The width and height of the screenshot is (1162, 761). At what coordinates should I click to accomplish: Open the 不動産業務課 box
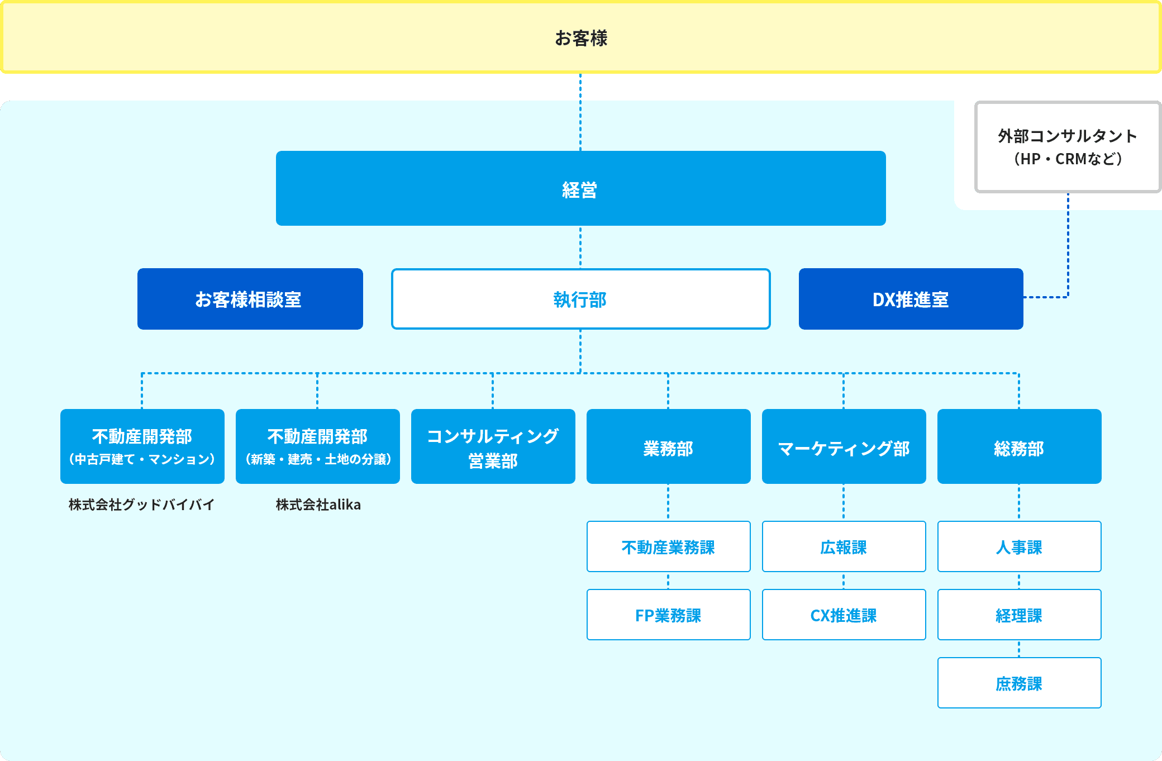pos(668,546)
